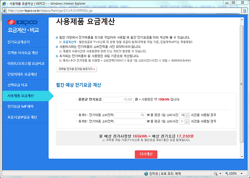
Task: Click the address bar URL
Action: tap(50, 11)
